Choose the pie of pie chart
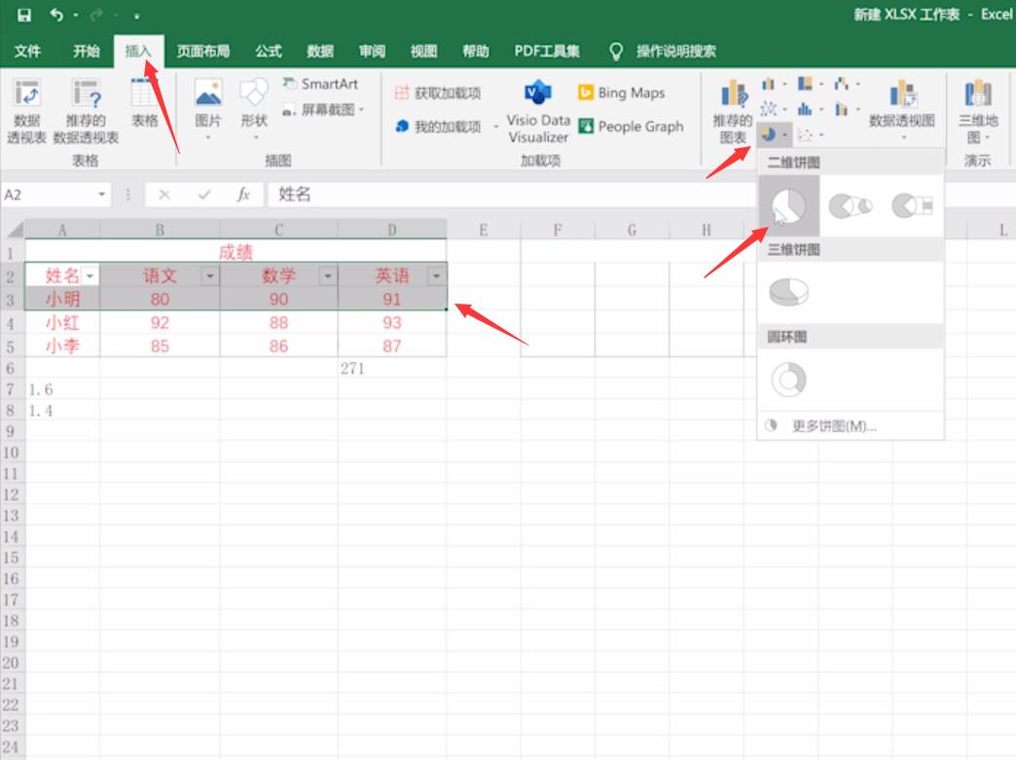The height and width of the screenshot is (760, 1016). (851, 206)
